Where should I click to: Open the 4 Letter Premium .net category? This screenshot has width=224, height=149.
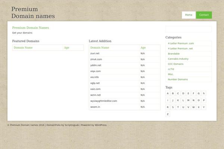pyautogui.click(x=180, y=48)
